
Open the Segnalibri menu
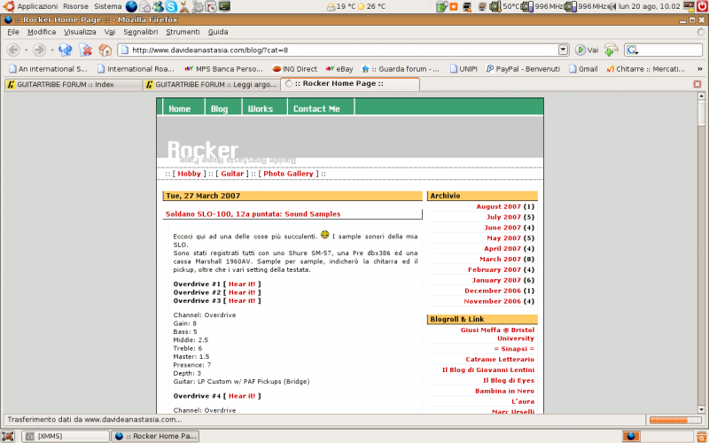click(x=141, y=32)
